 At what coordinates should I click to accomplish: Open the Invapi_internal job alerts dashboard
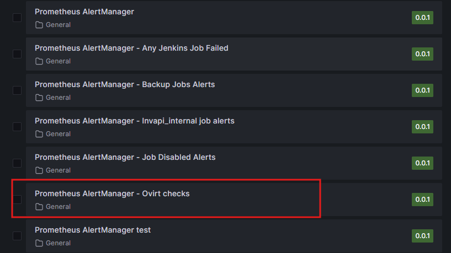click(x=135, y=121)
